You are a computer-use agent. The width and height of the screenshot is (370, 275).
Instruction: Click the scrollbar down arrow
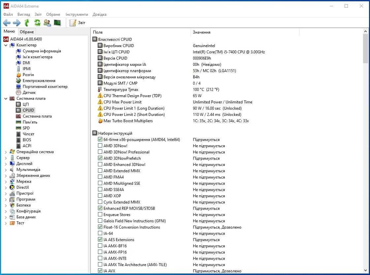(x=365, y=270)
